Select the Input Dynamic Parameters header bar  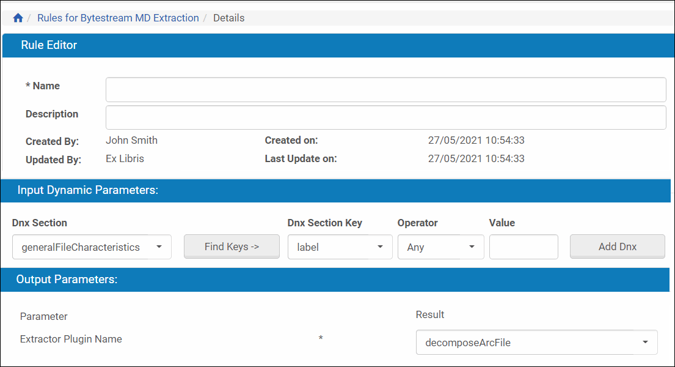[x=87, y=190]
